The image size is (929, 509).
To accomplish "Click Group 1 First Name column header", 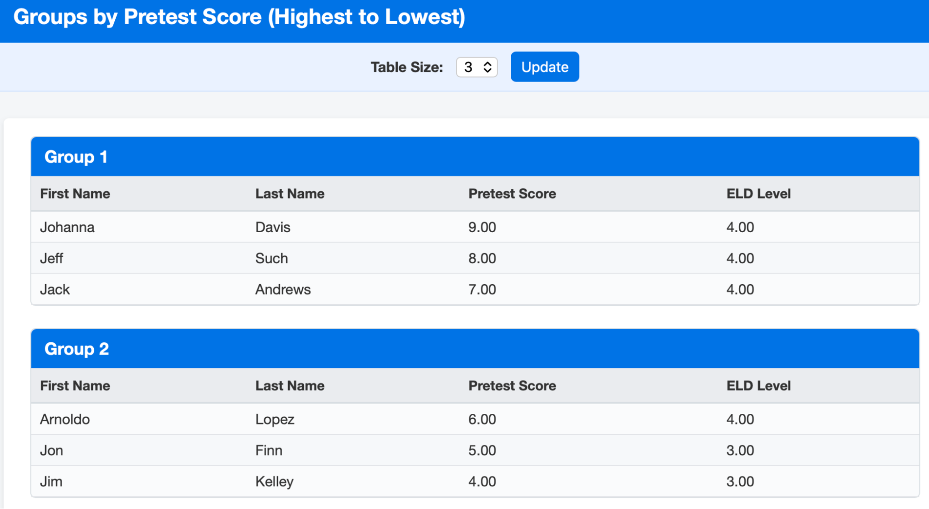I will (x=75, y=194).
